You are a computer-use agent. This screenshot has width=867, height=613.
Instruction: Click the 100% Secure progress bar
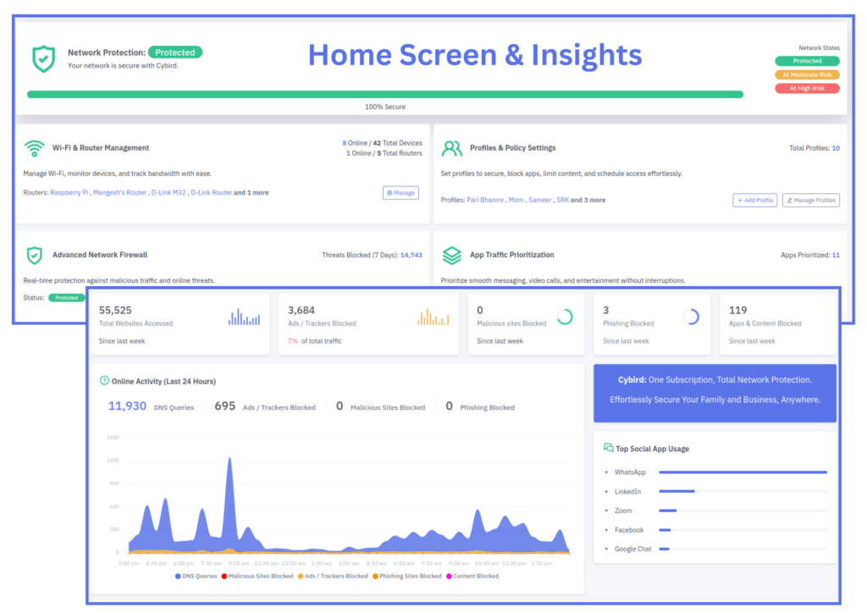pyautogui.click(x=385, y=95)
